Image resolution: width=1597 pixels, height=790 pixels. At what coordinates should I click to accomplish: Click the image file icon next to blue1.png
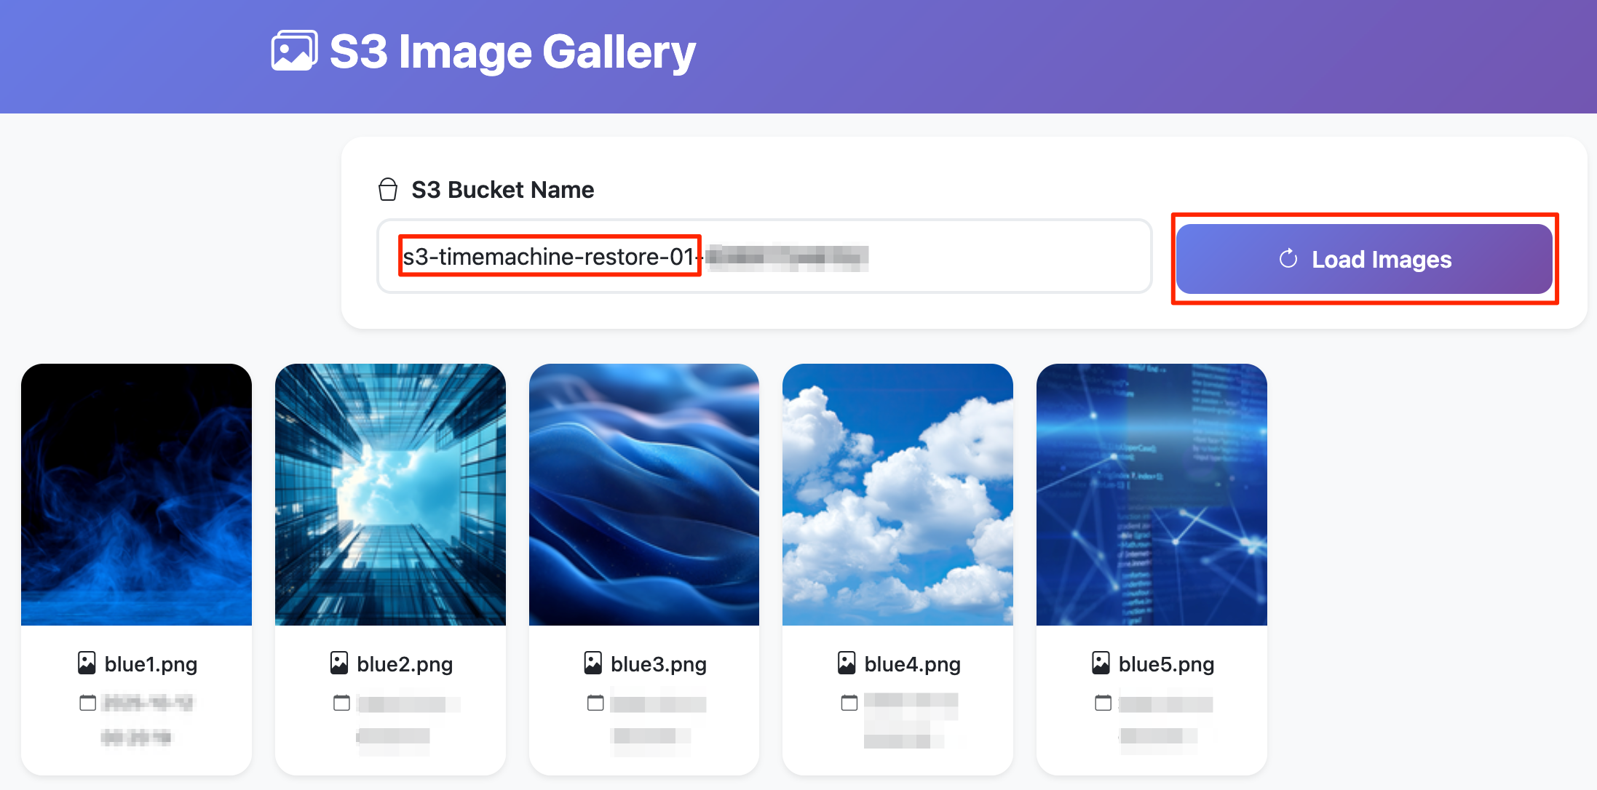[87, 663]
